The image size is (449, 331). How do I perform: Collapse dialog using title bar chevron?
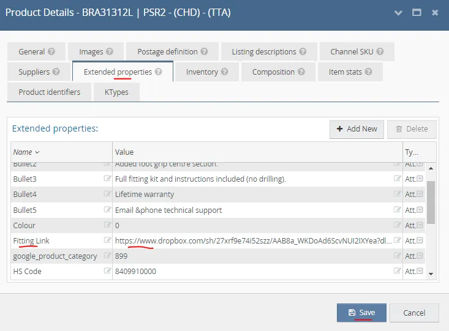point(398,13)
